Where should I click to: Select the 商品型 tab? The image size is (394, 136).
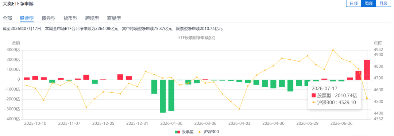(x=114, y=18)
